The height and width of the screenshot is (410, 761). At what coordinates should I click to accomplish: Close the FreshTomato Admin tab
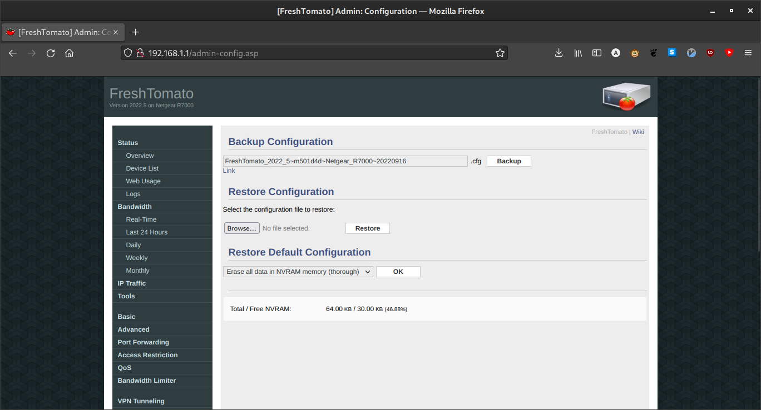pyautogui.click(x=116, y=32)
